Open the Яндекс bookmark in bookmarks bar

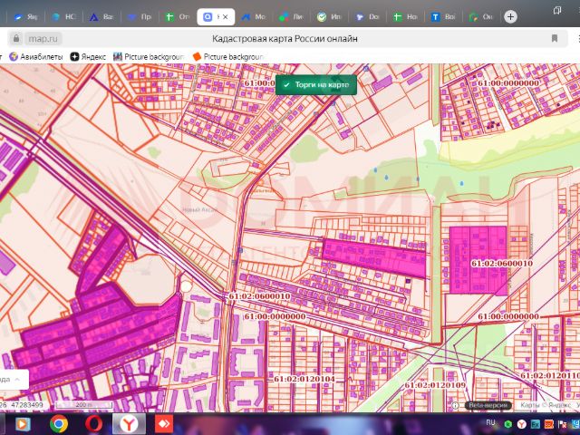pyautogui.click(x=88, y=56)
